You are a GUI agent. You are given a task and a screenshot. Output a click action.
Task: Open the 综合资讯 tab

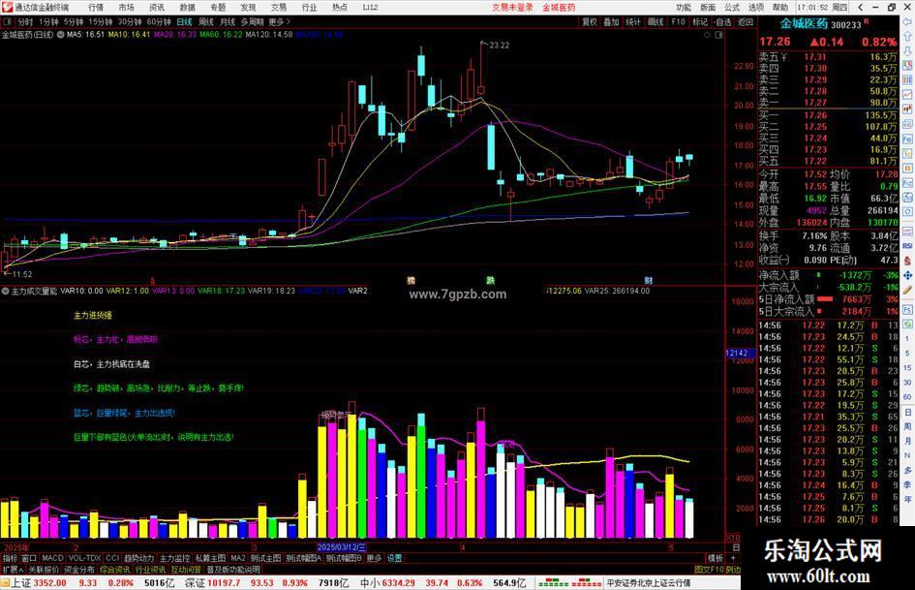115,570
